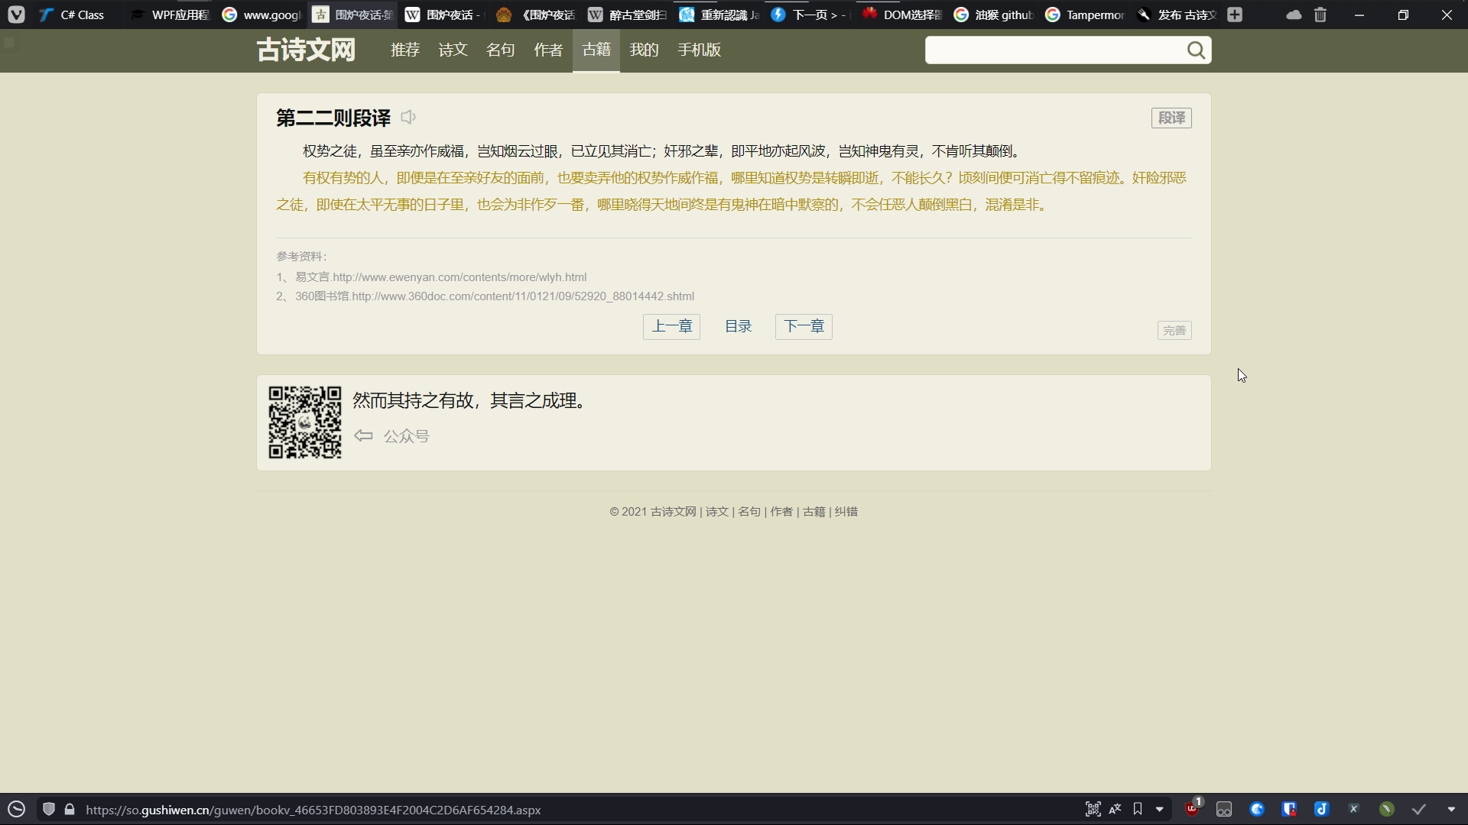
Task: Bookmark this page via bookmark icon
Action: (1138, 809)
